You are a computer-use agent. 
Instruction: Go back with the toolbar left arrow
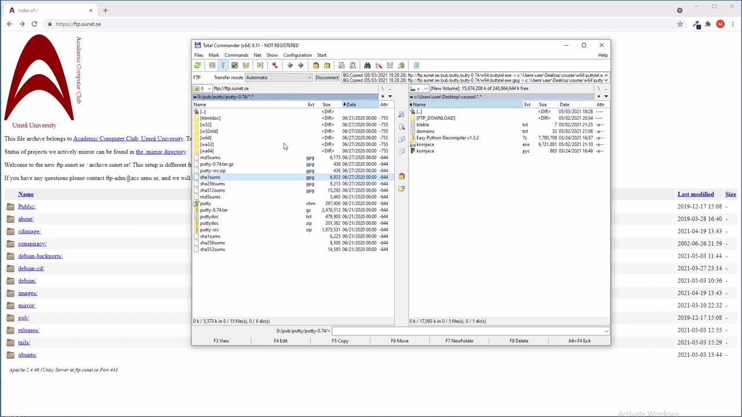tap(290, 65)
